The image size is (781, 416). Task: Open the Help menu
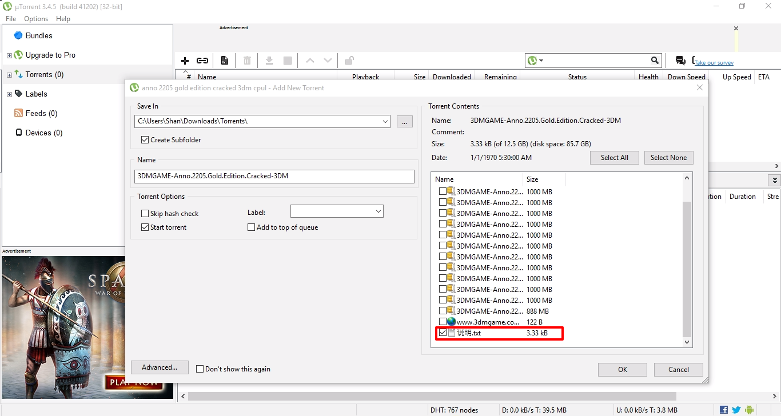click(63, 19)
